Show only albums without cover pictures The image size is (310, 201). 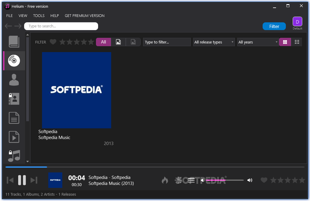(133, 42)
